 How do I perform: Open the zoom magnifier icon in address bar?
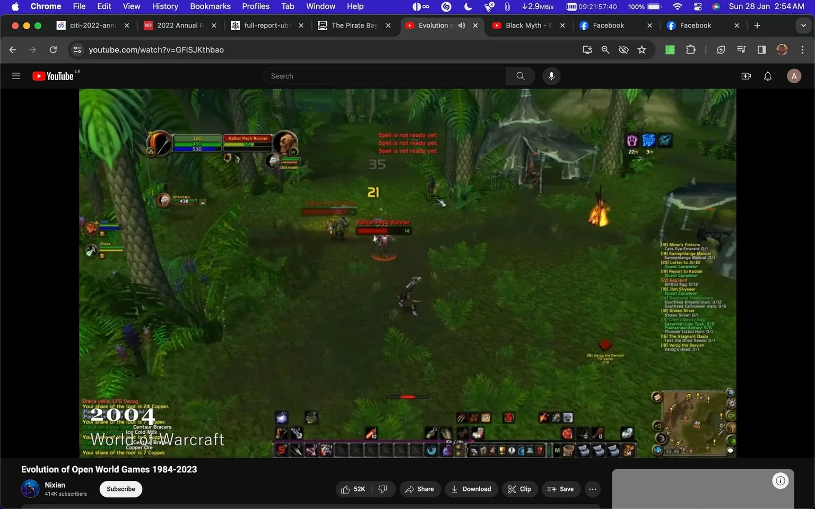tap(605, 50)
